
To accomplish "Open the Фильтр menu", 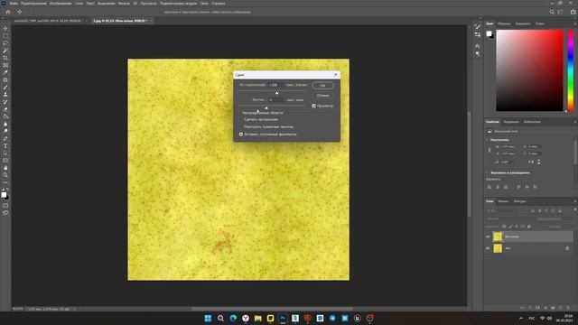I will [124, 4].
